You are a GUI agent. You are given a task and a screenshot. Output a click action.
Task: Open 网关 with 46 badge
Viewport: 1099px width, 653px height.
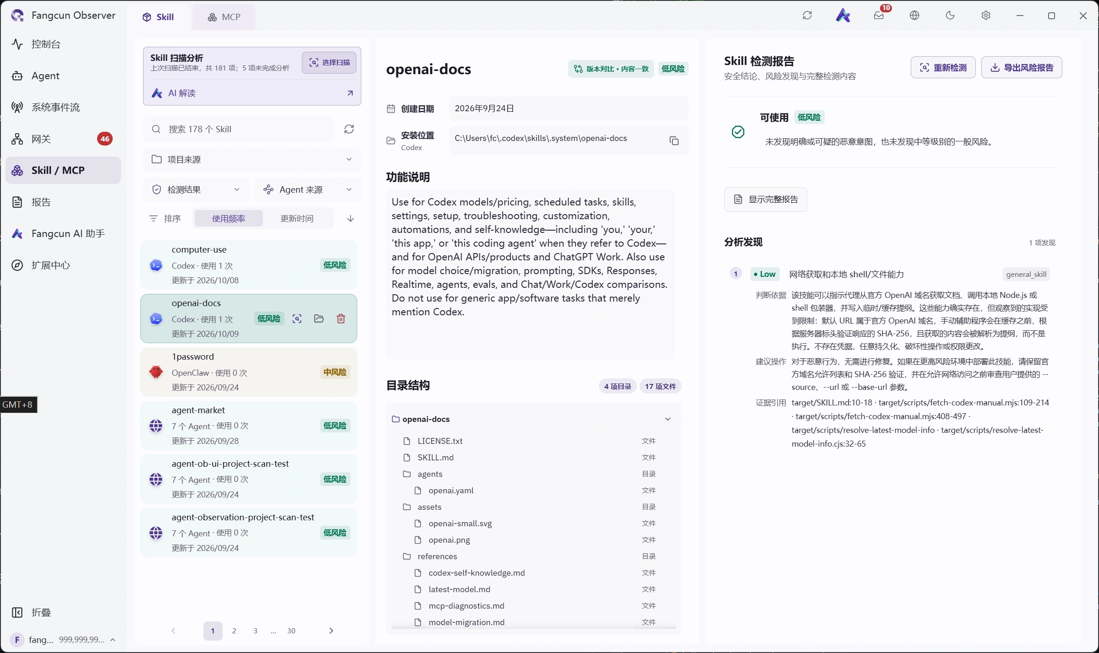pos(63,139)
